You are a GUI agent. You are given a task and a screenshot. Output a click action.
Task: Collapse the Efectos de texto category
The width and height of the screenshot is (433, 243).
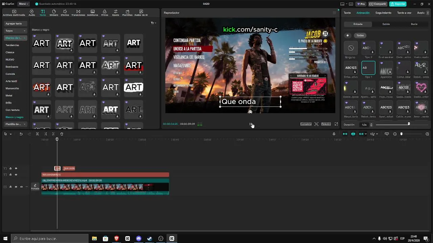pyautogui.click(x=15, y=38)
